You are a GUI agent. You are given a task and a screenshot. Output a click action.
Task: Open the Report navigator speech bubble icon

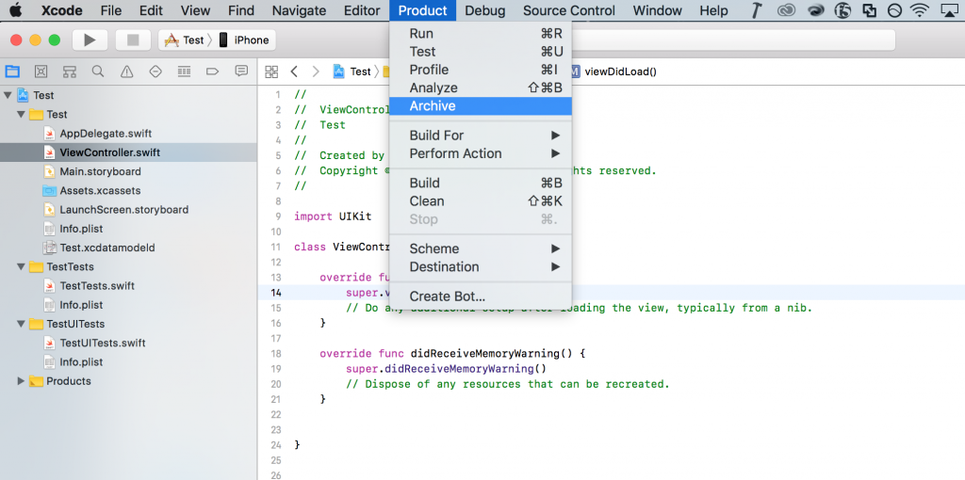[x=241, y=72]
